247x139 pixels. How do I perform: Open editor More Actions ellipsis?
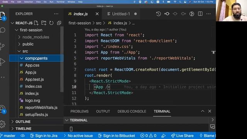[x=208, y=14]
